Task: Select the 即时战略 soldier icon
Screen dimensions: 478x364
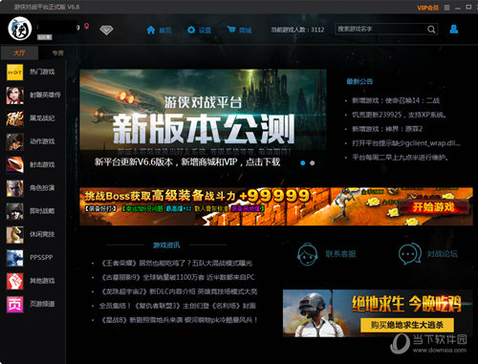Action: [x=14, y=211]
